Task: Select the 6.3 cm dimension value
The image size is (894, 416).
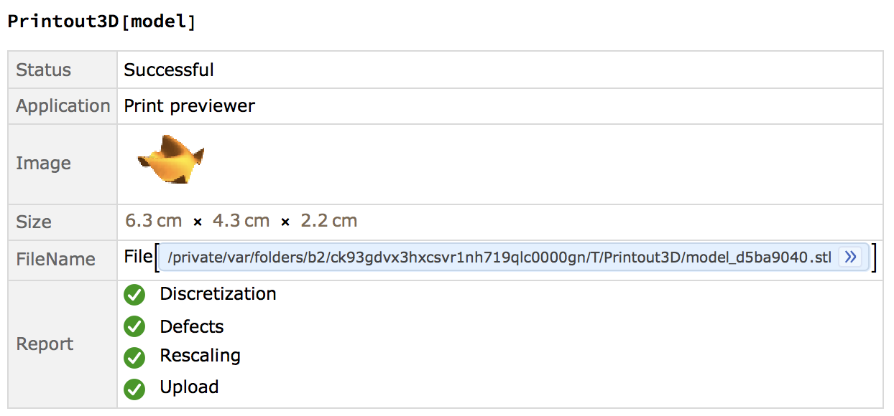Action: click(x=154, y=221)
